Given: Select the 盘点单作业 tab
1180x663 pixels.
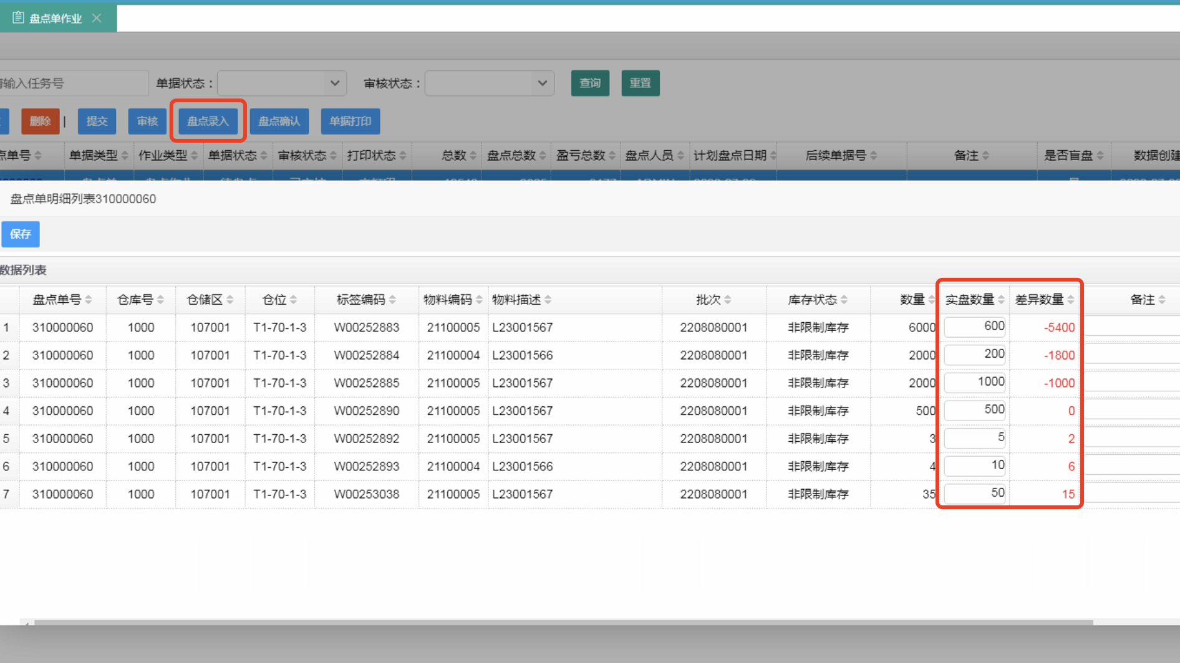Looking at the screenshot, I should (55, 18).
